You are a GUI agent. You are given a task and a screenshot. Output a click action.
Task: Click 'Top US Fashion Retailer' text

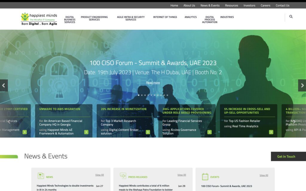pos(244,121)
